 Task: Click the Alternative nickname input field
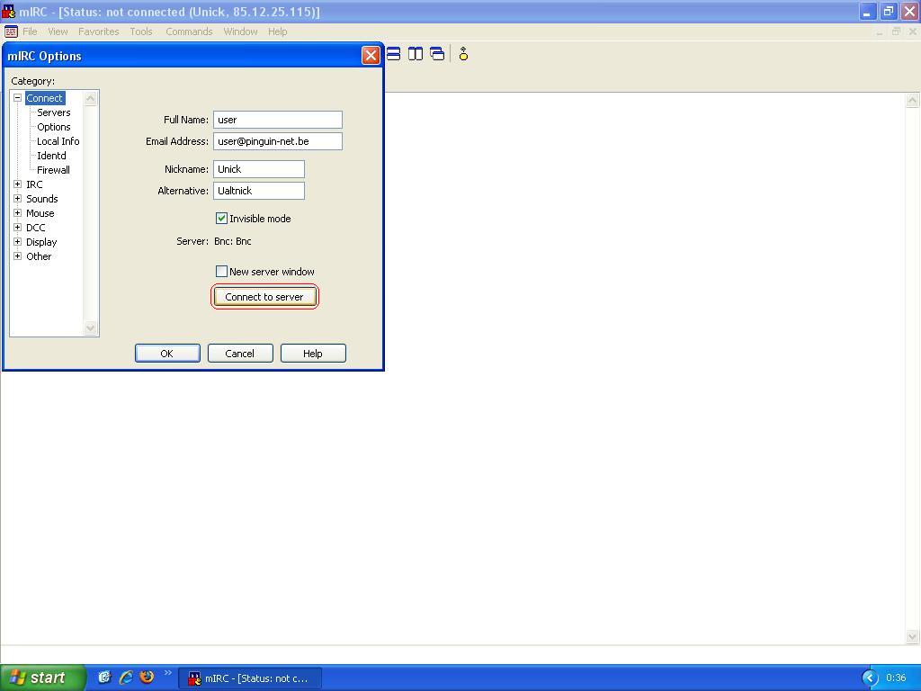[259, 191]
